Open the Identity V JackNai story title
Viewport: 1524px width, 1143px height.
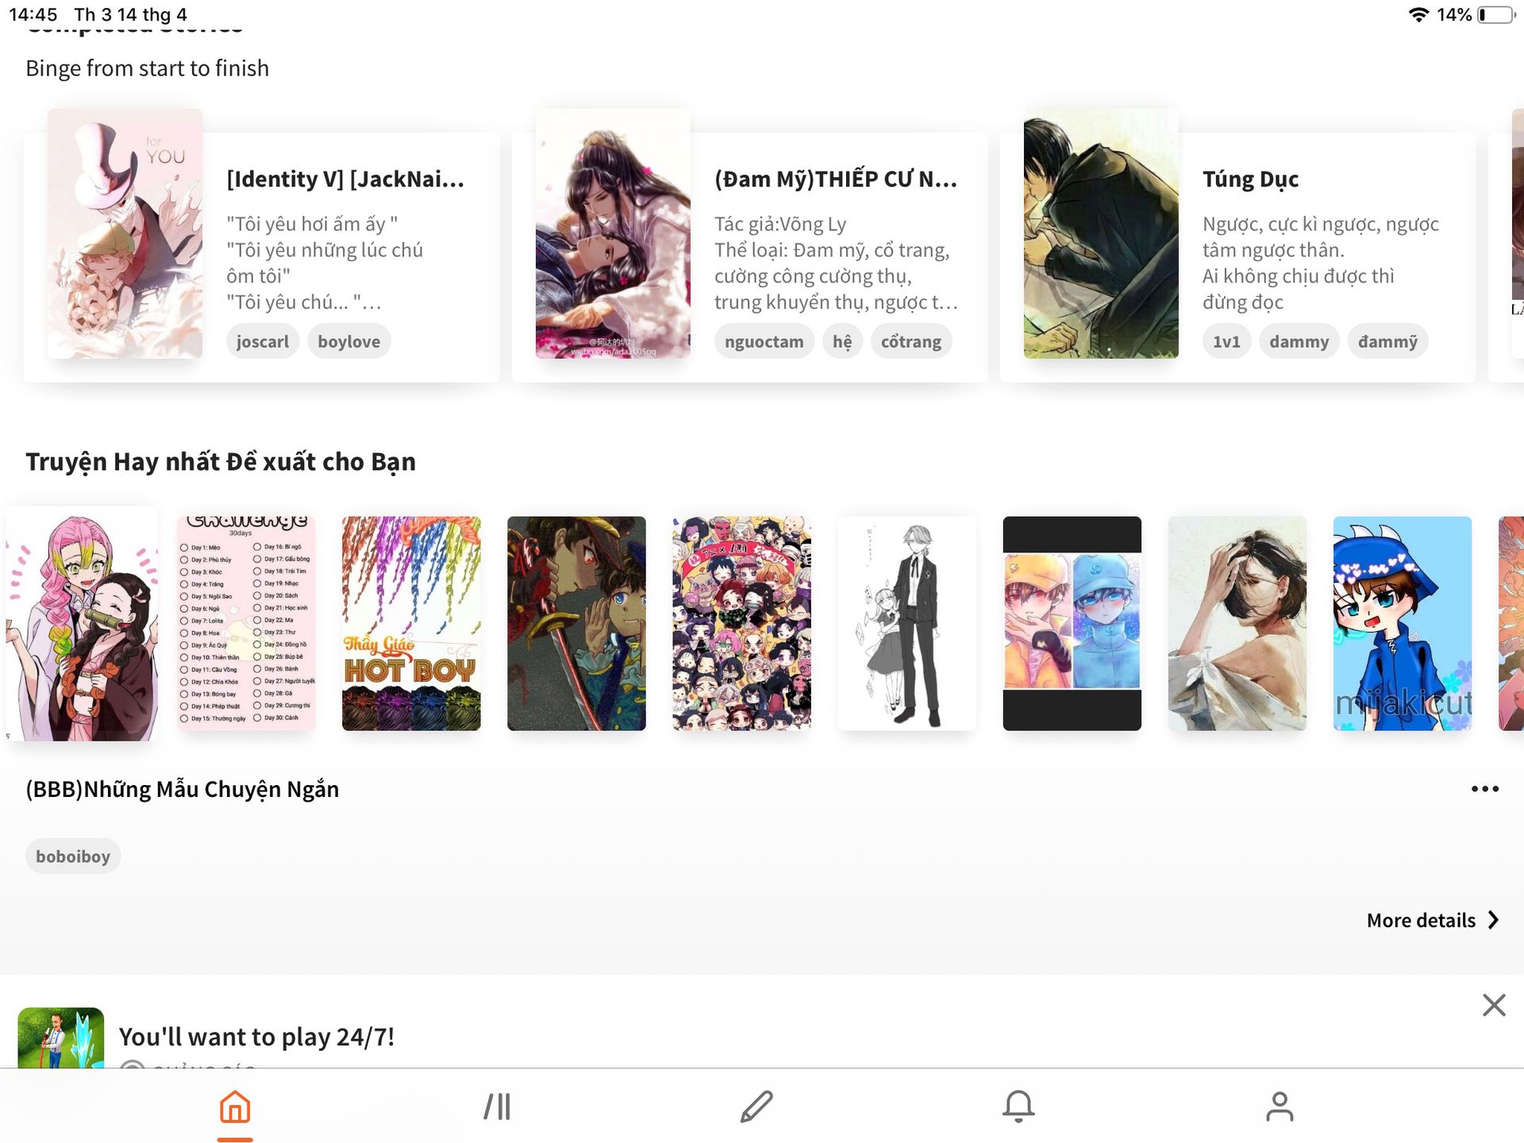345,179
